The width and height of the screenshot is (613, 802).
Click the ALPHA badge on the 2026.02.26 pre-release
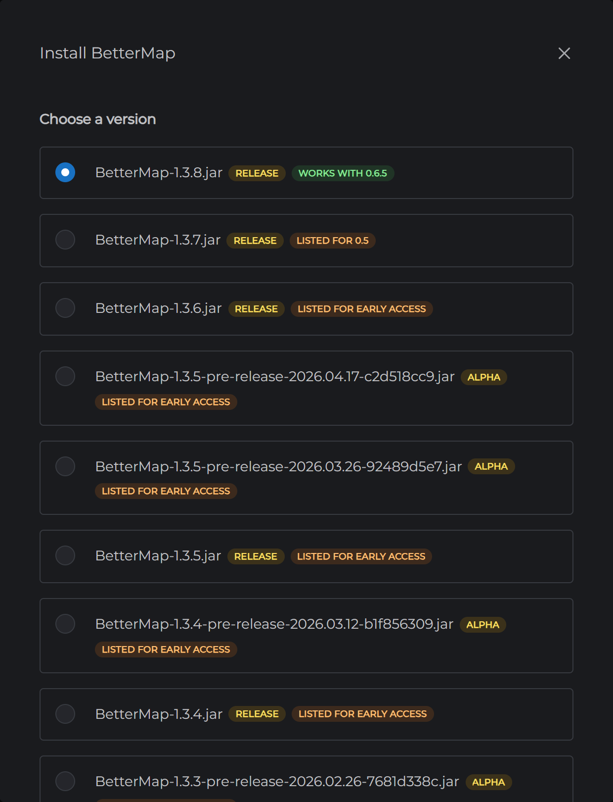(488, 782)
